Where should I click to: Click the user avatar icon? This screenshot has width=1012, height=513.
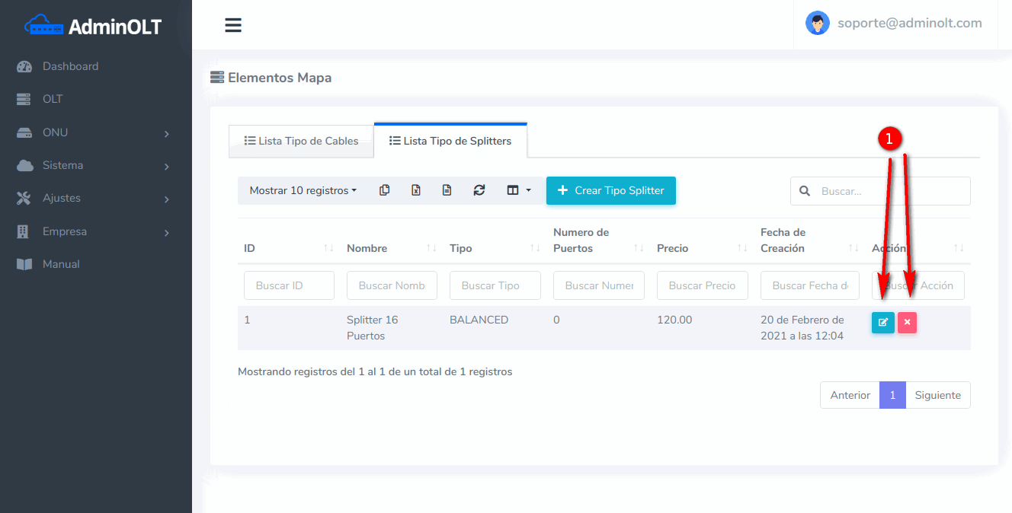pyautogui.click(x=817, y=23)
